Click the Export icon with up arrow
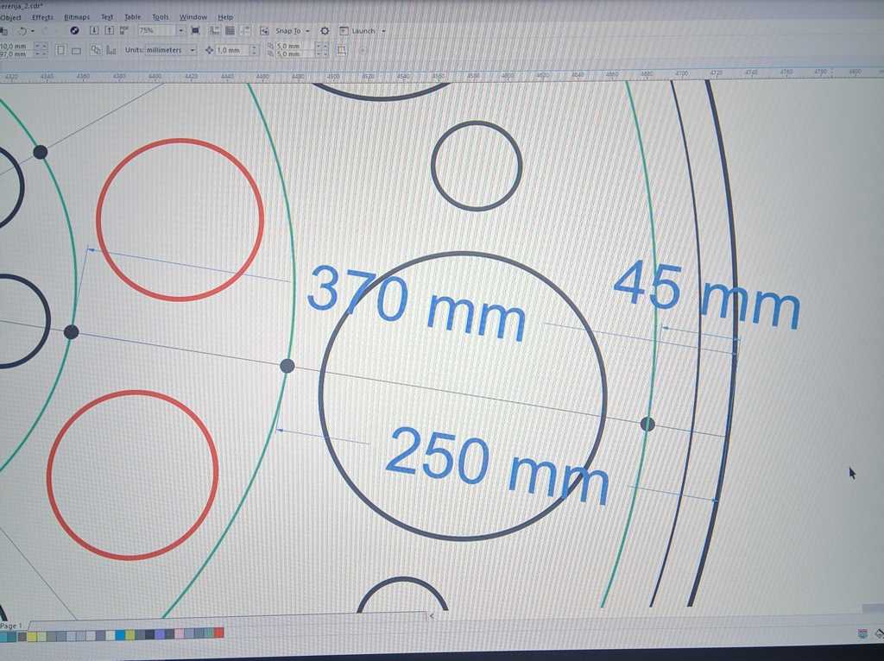 coord(110,31)
